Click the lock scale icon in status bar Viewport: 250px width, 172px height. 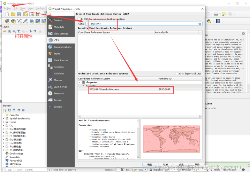coord(151,170)
